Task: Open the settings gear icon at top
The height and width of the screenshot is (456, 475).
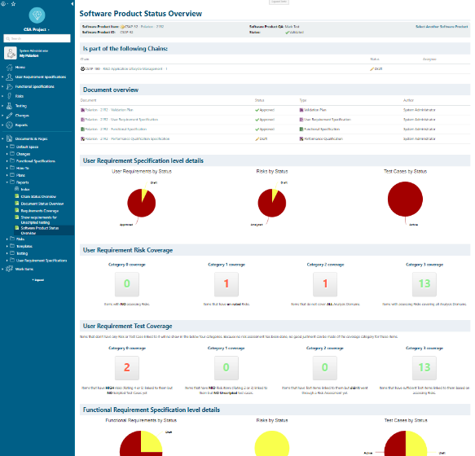Action: coord(3,4)
